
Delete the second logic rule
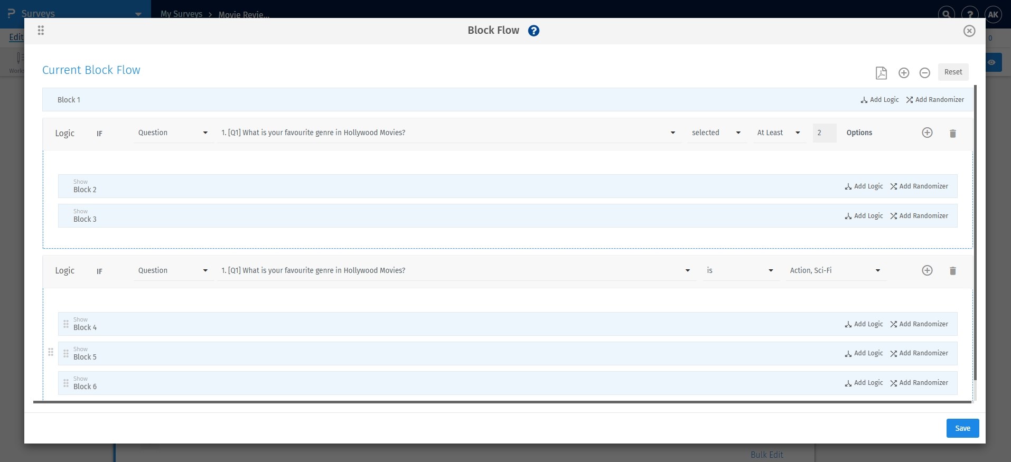pos(953,271)
